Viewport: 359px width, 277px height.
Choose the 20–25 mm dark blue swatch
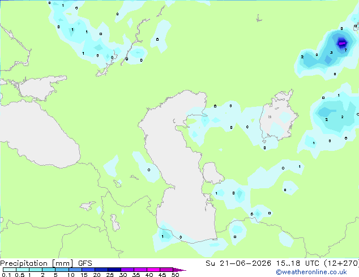(101, 270)
